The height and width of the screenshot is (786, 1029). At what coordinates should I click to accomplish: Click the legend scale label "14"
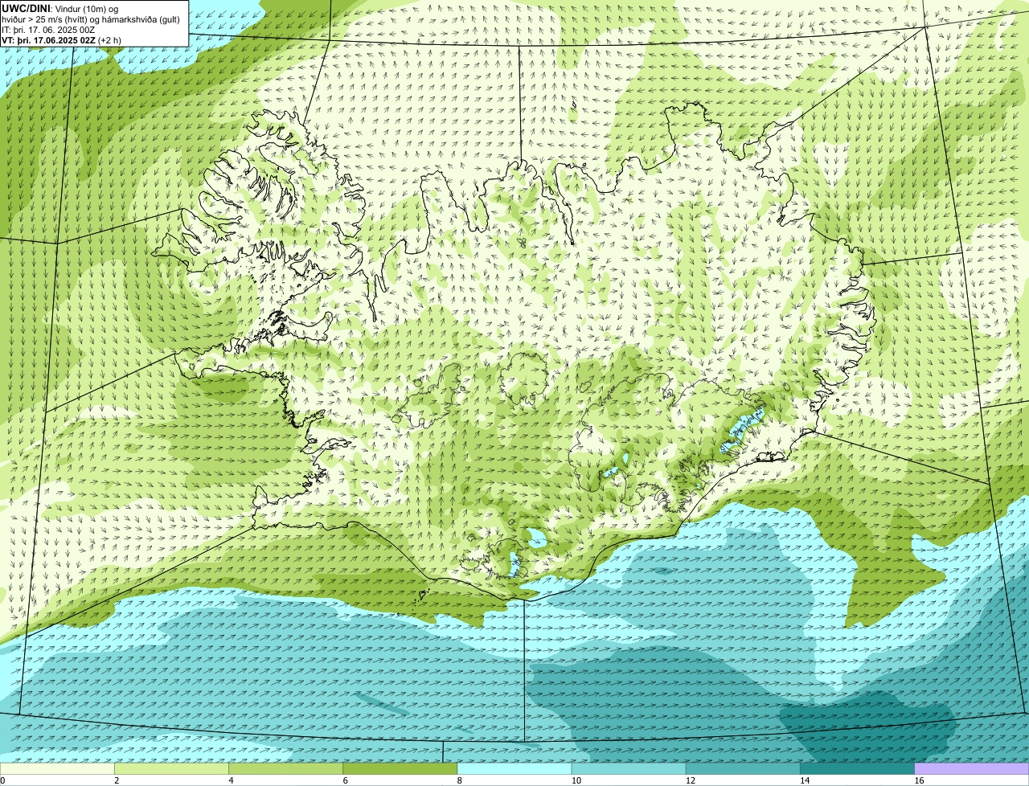[x=805, y=780]
